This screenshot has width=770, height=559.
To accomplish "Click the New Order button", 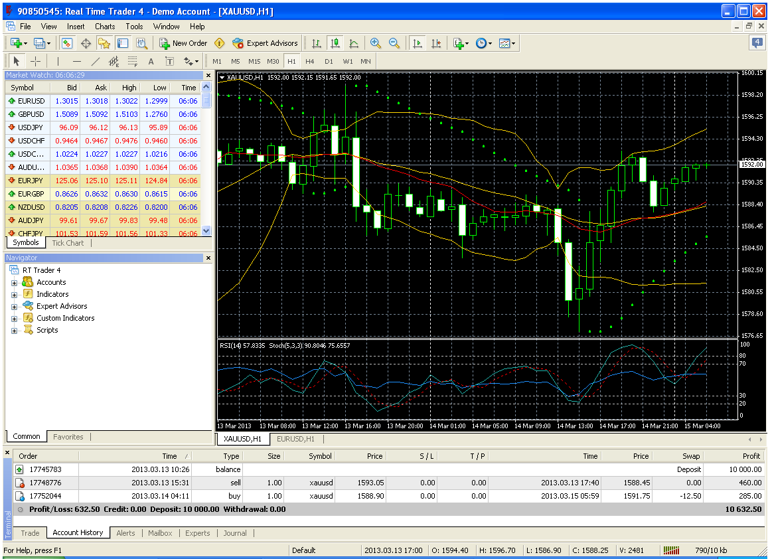I will 183,43.
